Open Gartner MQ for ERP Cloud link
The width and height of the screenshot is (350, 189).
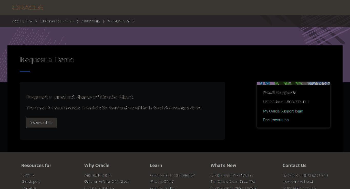(x=107, y=182)
